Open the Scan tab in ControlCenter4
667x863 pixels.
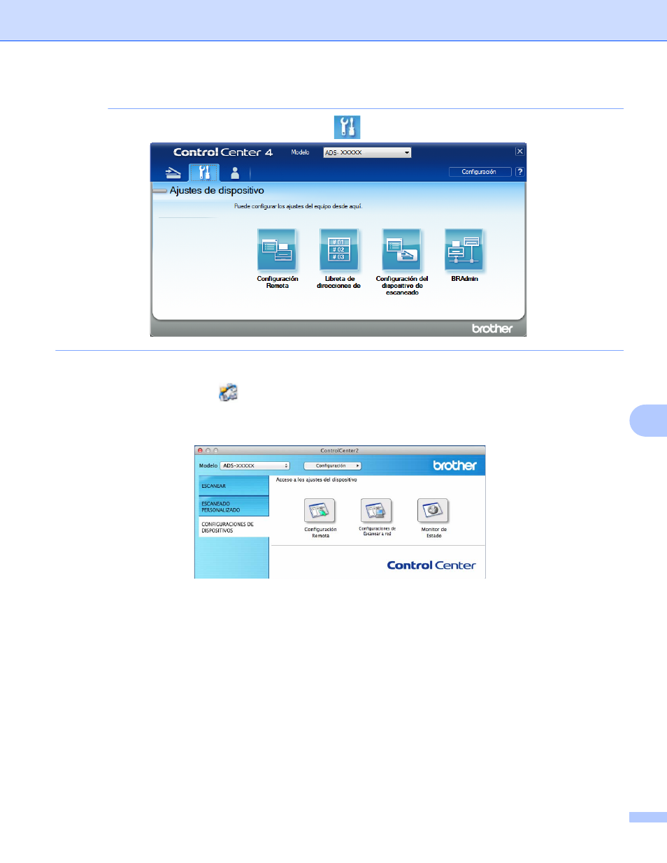pyautogui.click(x=173, y=173)
